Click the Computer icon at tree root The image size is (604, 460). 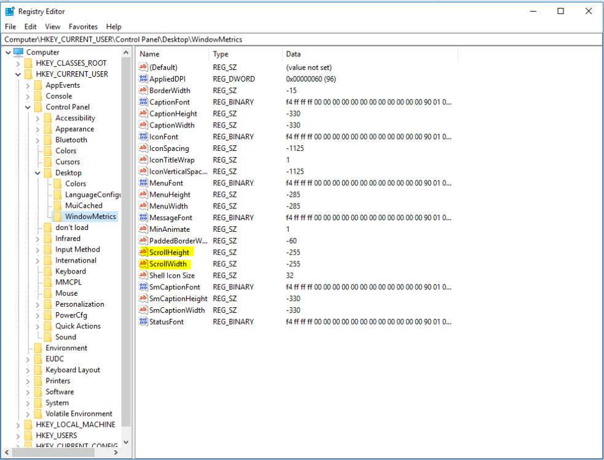click(x=18, y=52)
